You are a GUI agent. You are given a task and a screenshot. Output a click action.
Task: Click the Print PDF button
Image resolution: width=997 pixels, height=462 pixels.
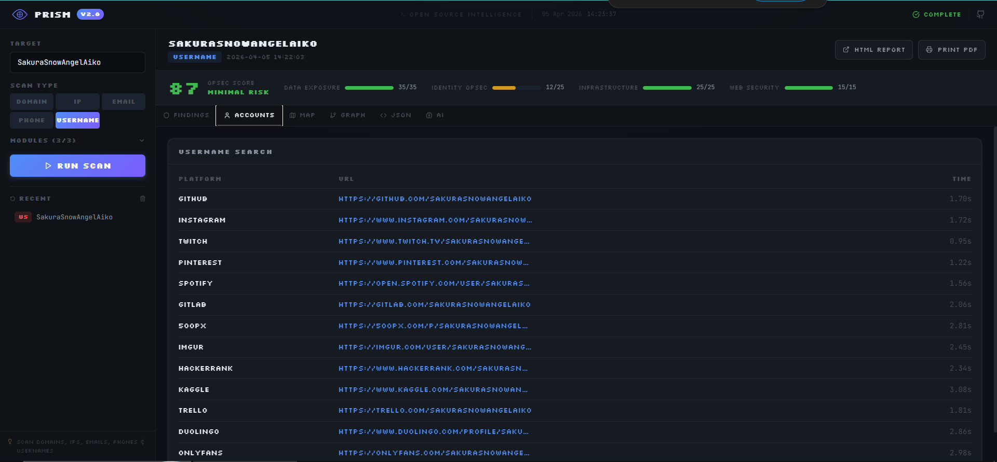tap(951, 50)
